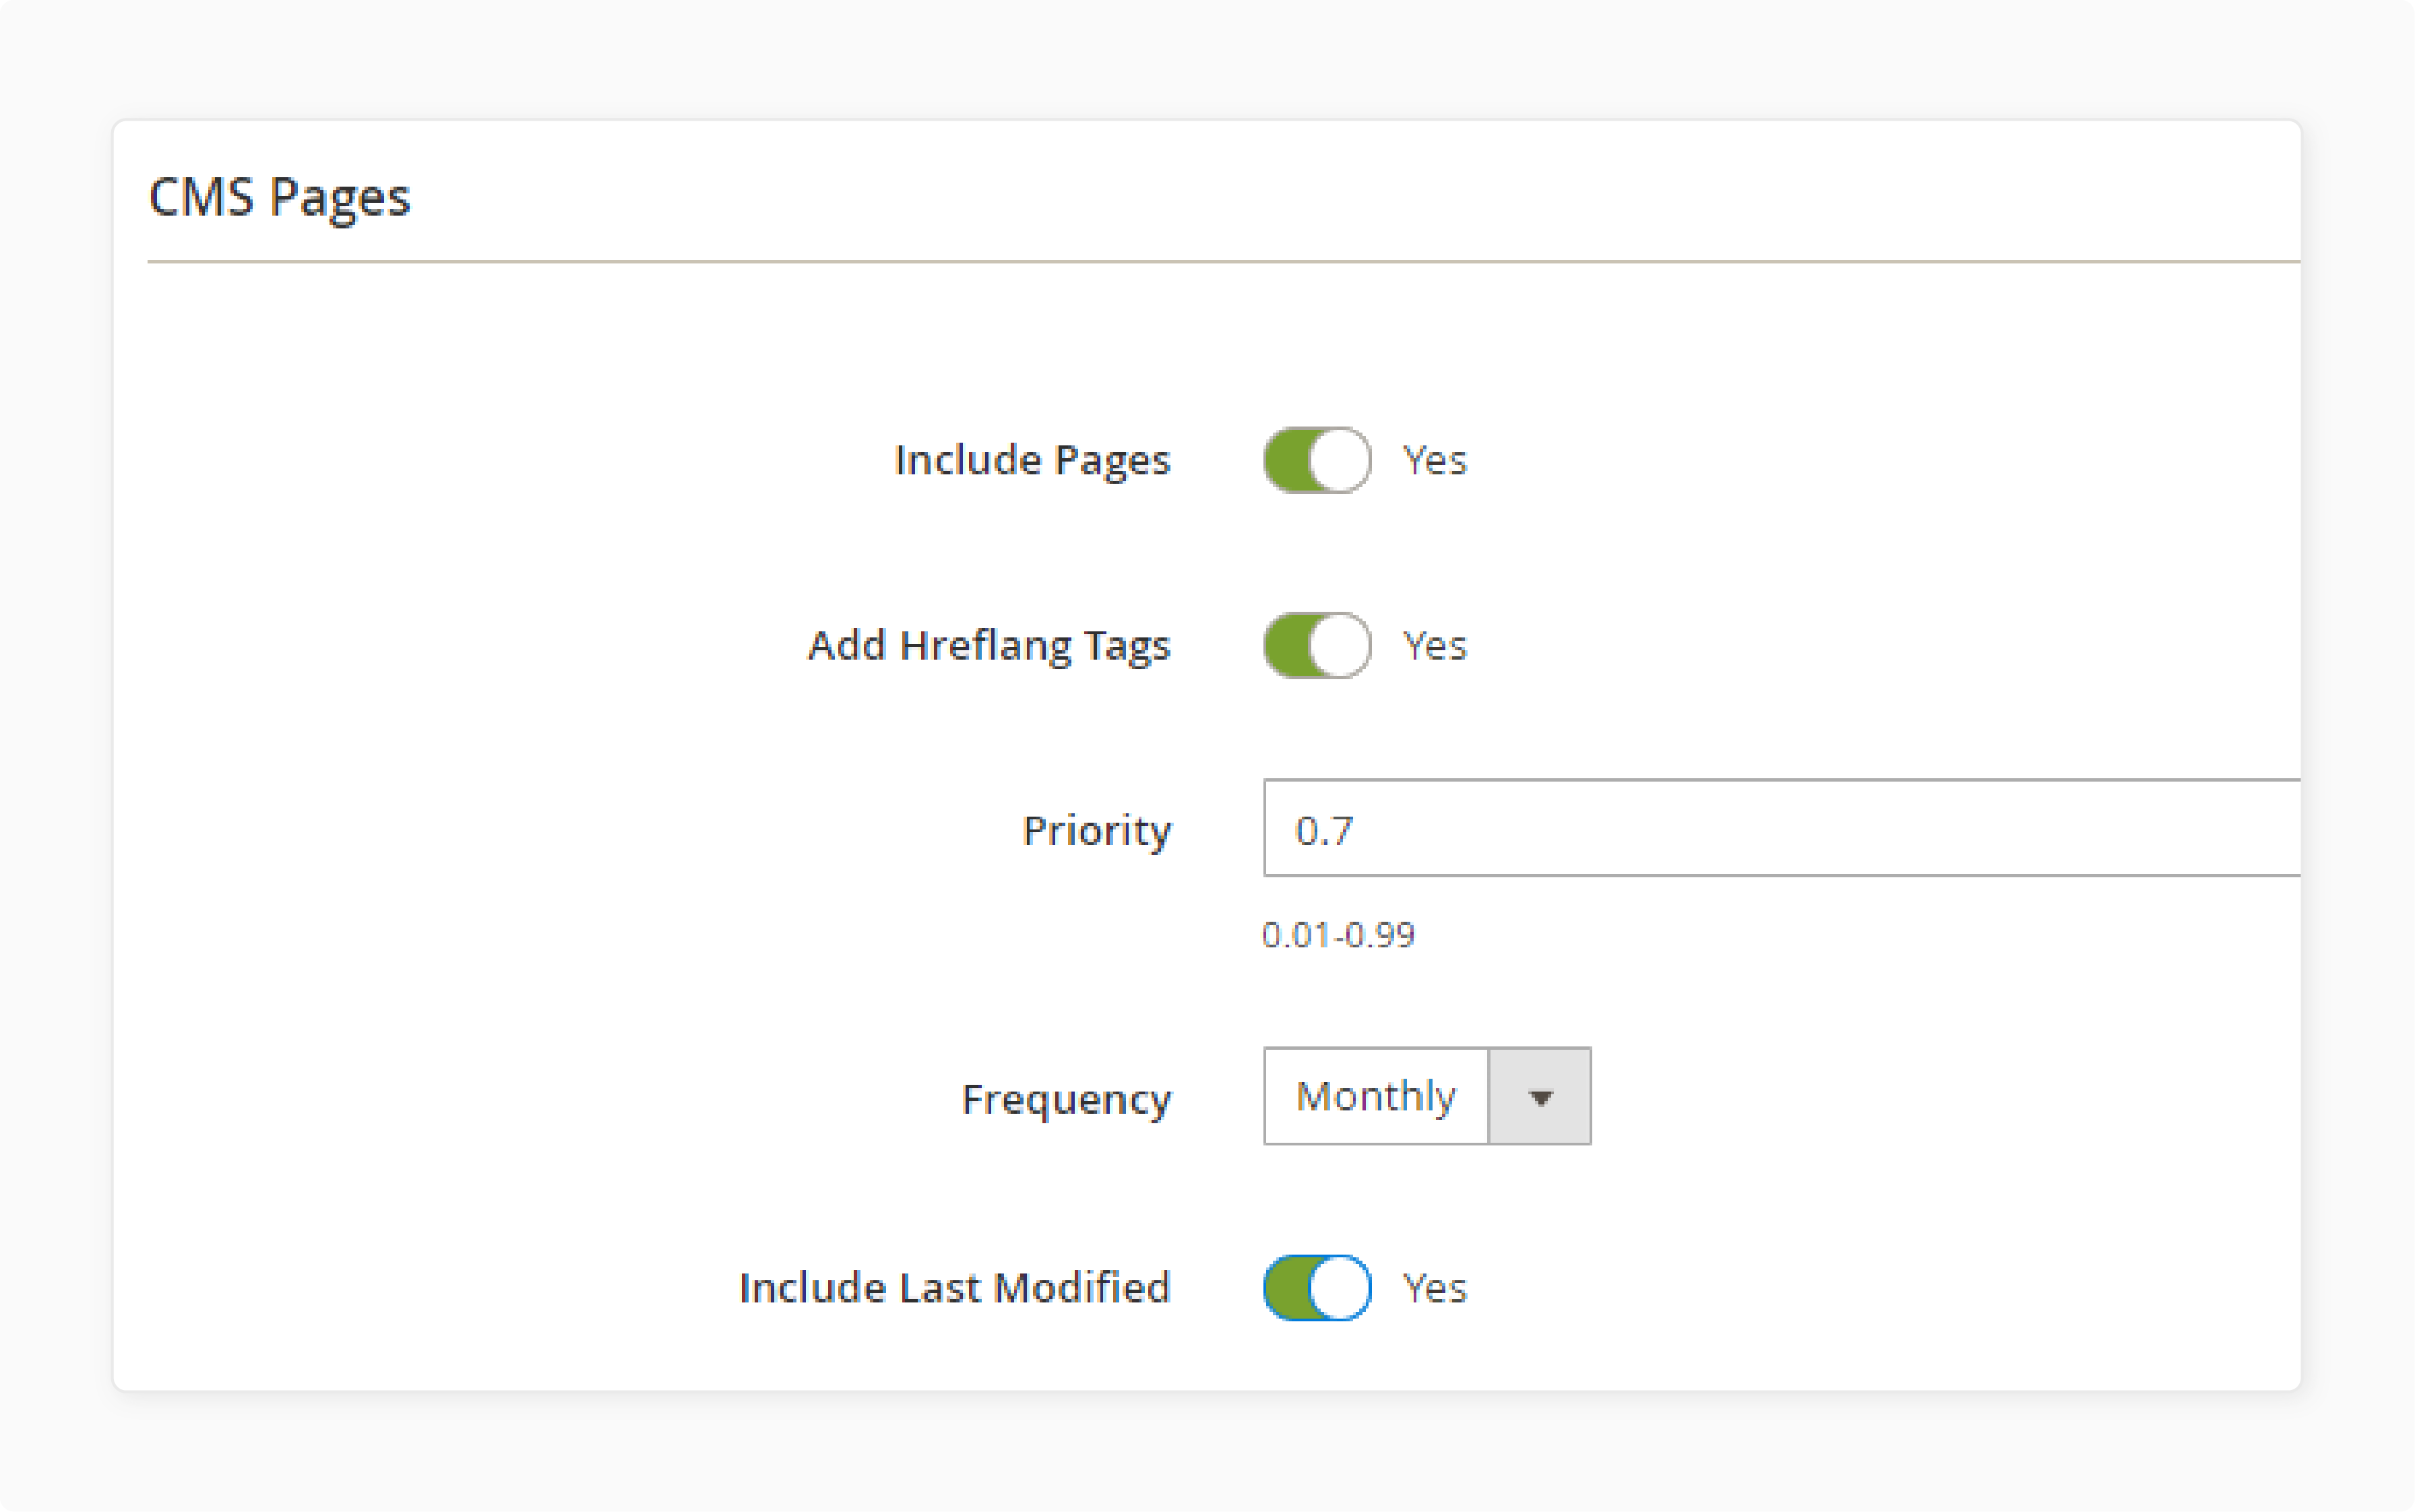Click the Include Last Modified label
The width and height of the screenshot is (2415, 1512).
coord(954,1288)
